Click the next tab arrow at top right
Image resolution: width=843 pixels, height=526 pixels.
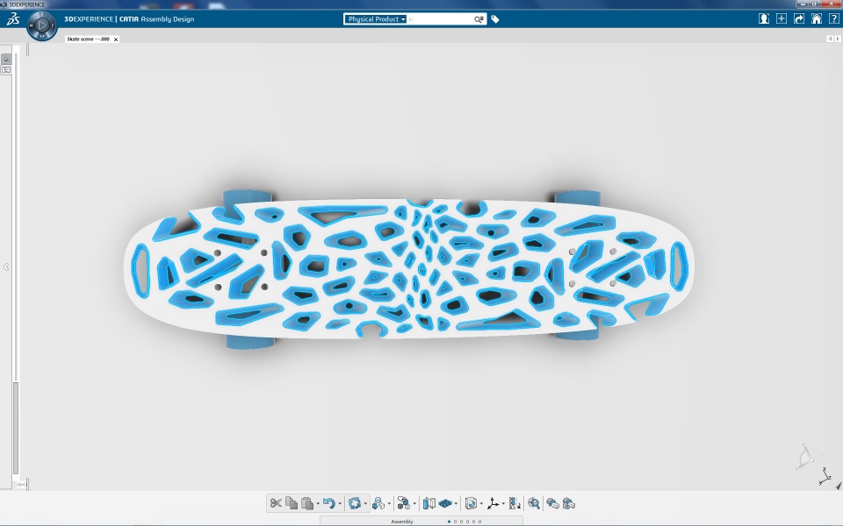click(837, 39)
